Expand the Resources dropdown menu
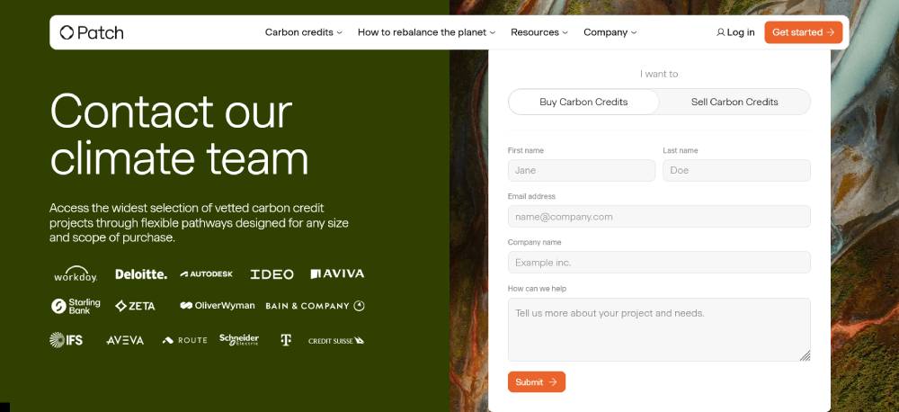Image resolution: width=899 pixels, height=412 pixels. coord(539,32)
